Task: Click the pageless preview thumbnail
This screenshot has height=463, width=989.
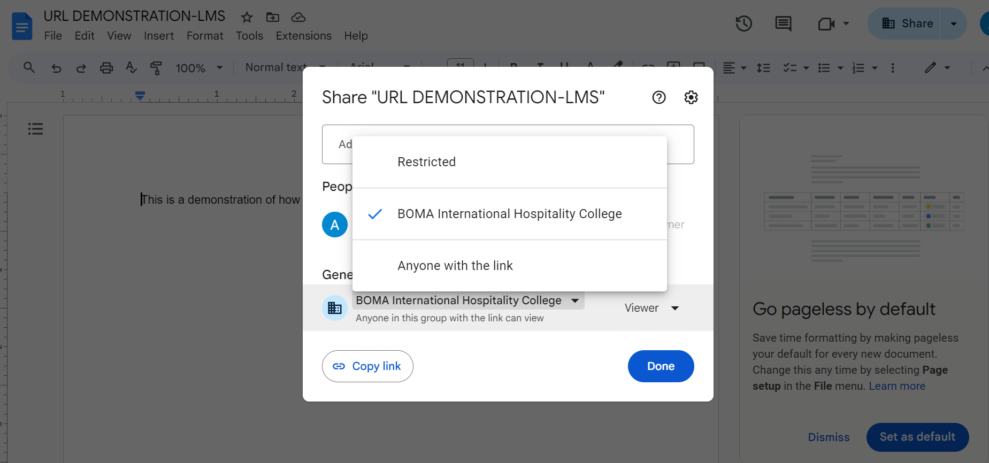Action: pyautogui.click(x=864, y=209)
